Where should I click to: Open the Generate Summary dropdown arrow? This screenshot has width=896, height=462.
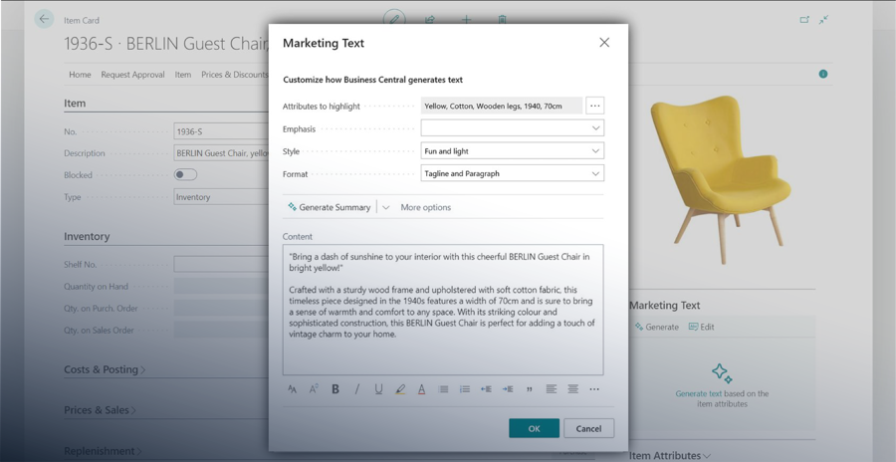click(385, 207)
